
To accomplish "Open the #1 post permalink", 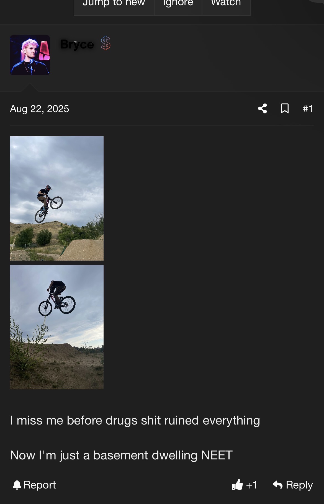I will tap(308, 109).
